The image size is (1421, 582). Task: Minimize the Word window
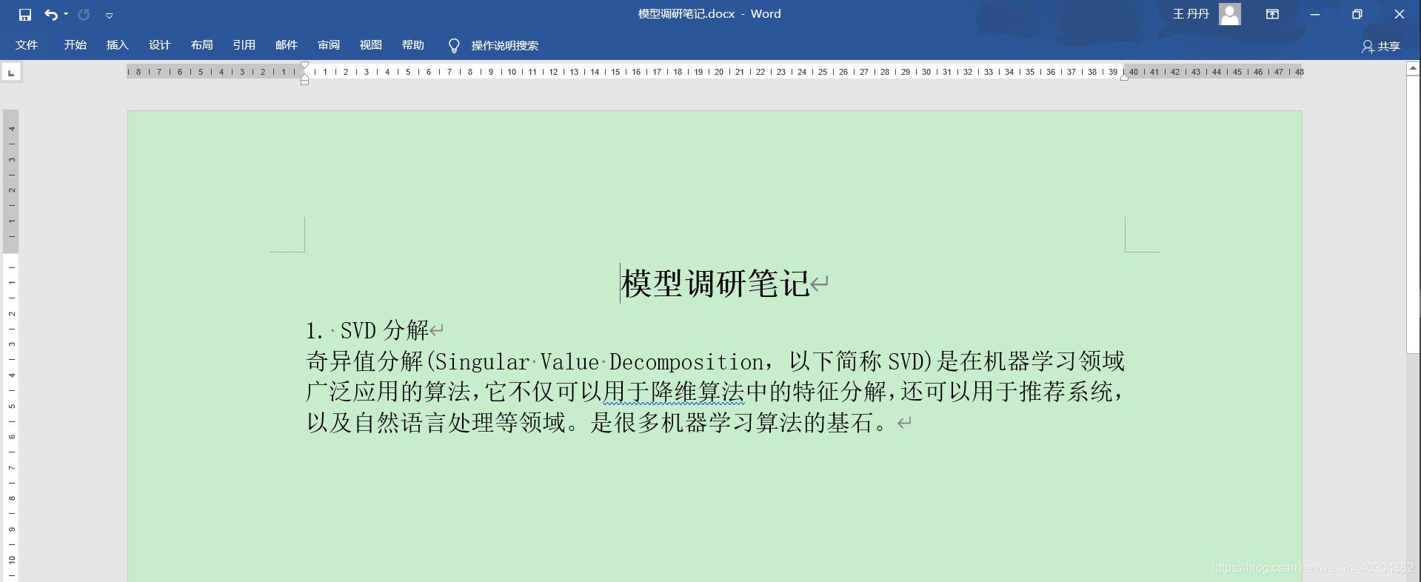1315,14
